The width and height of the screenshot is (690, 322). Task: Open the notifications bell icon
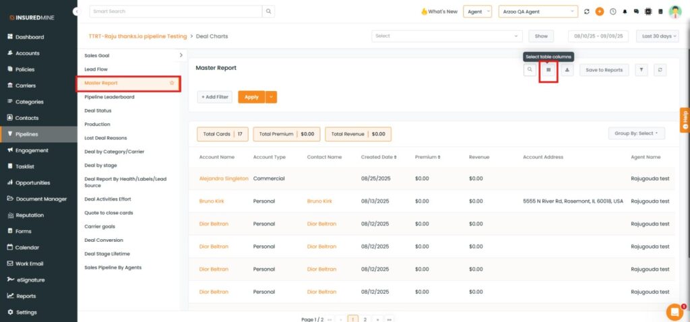[625, 11]
